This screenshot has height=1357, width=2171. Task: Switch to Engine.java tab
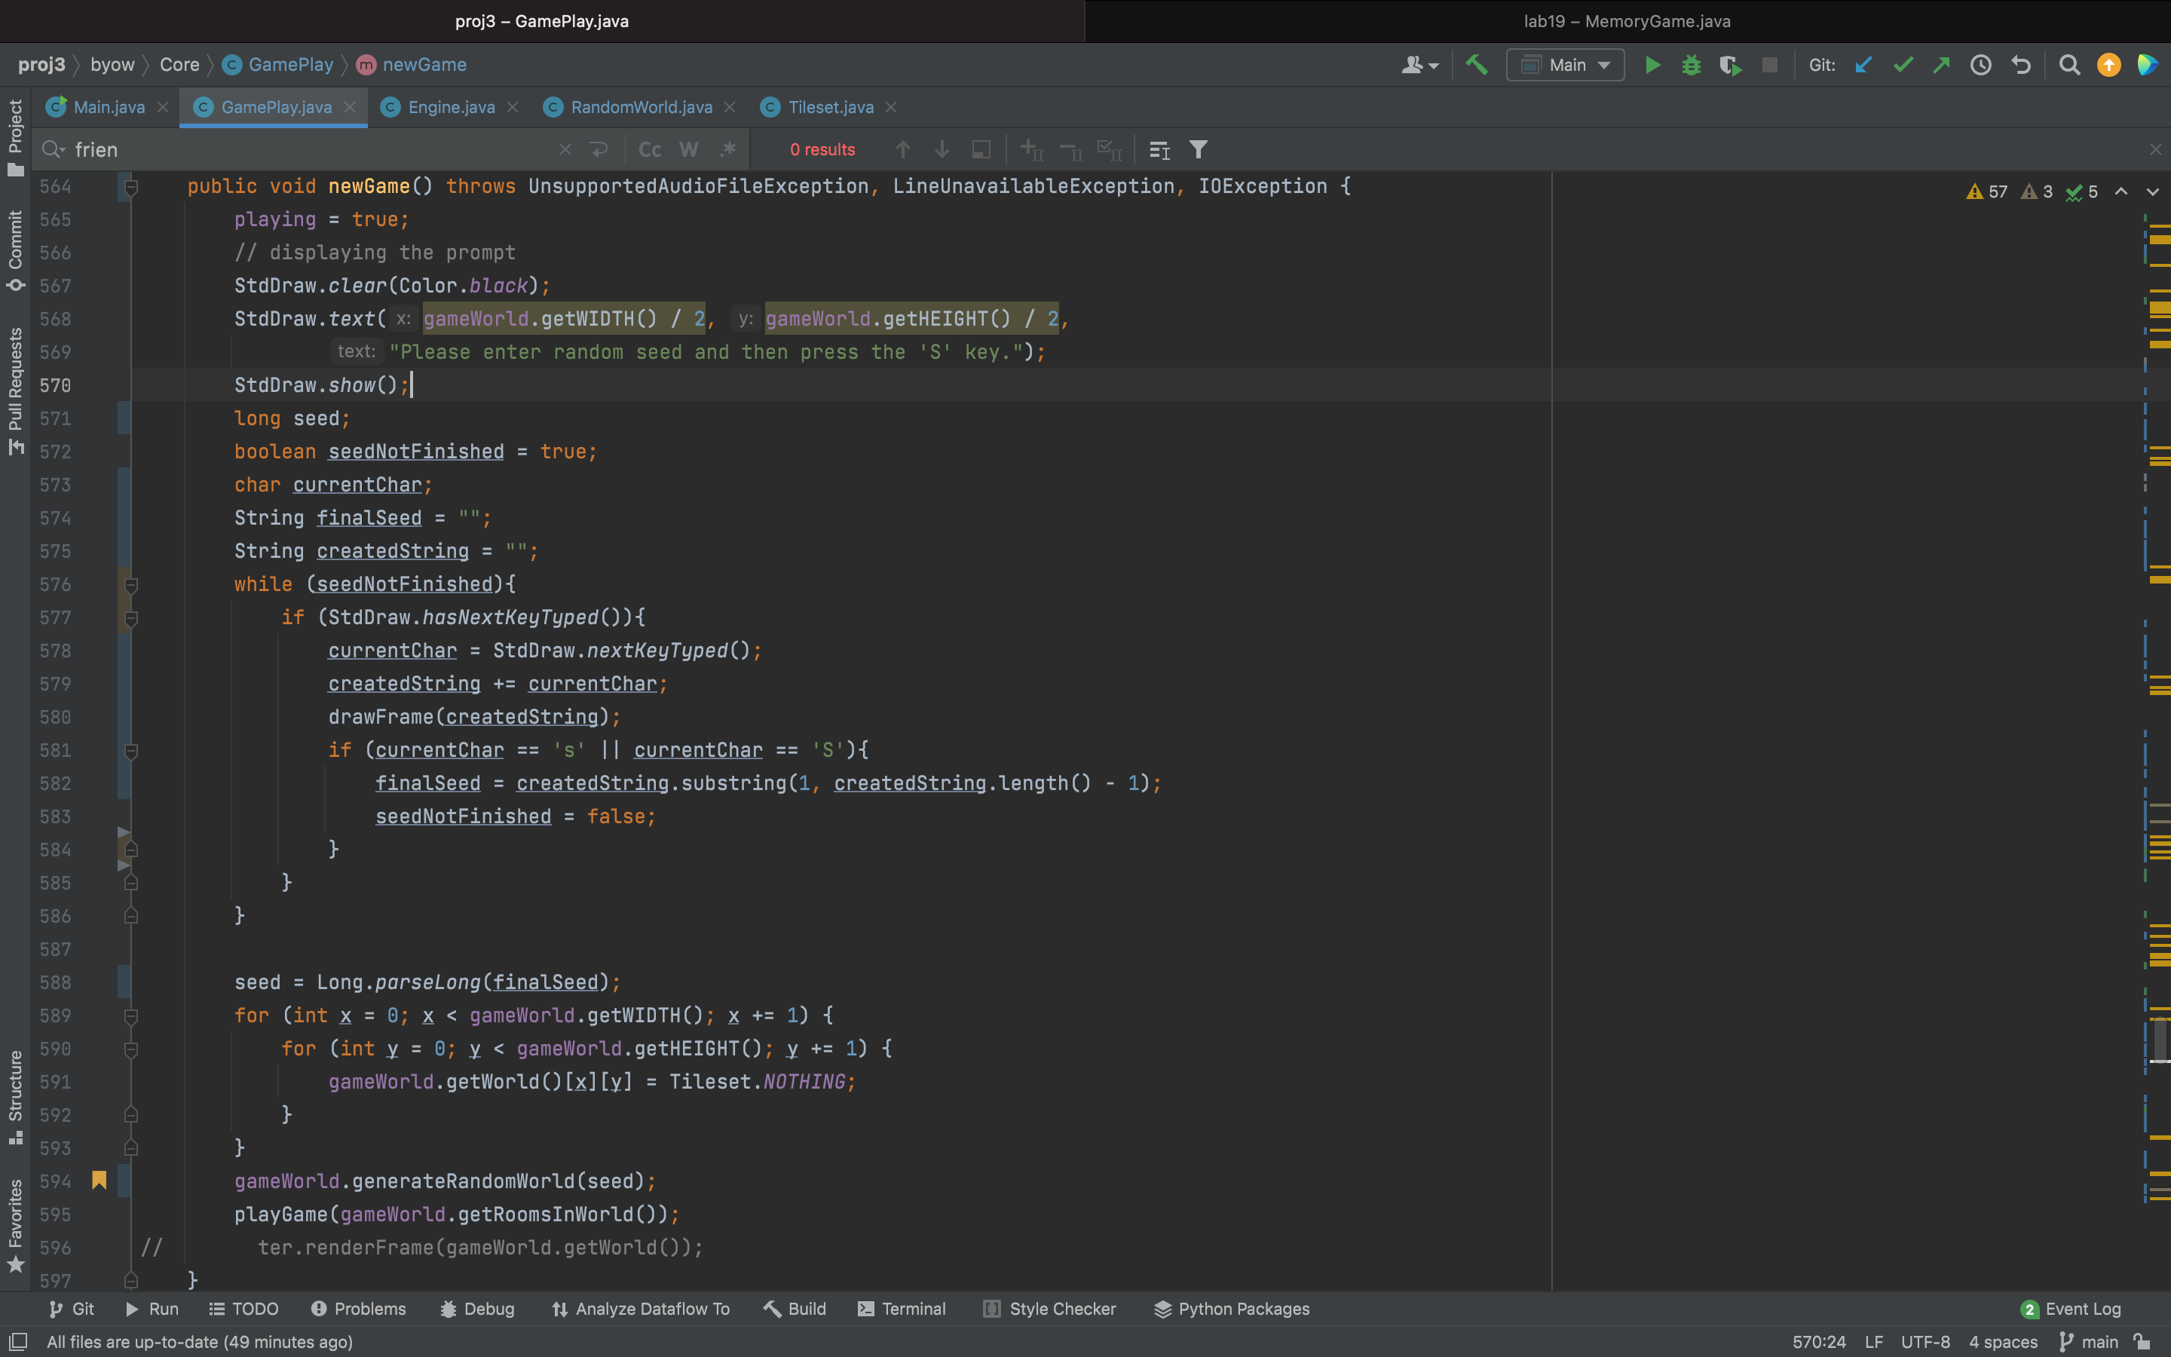point(450,108)
